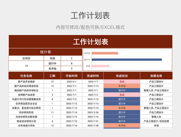Click the finish date 2023/3/26 cell

point(93,112)
